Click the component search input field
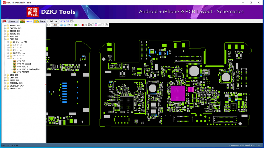 click(55, 25)
